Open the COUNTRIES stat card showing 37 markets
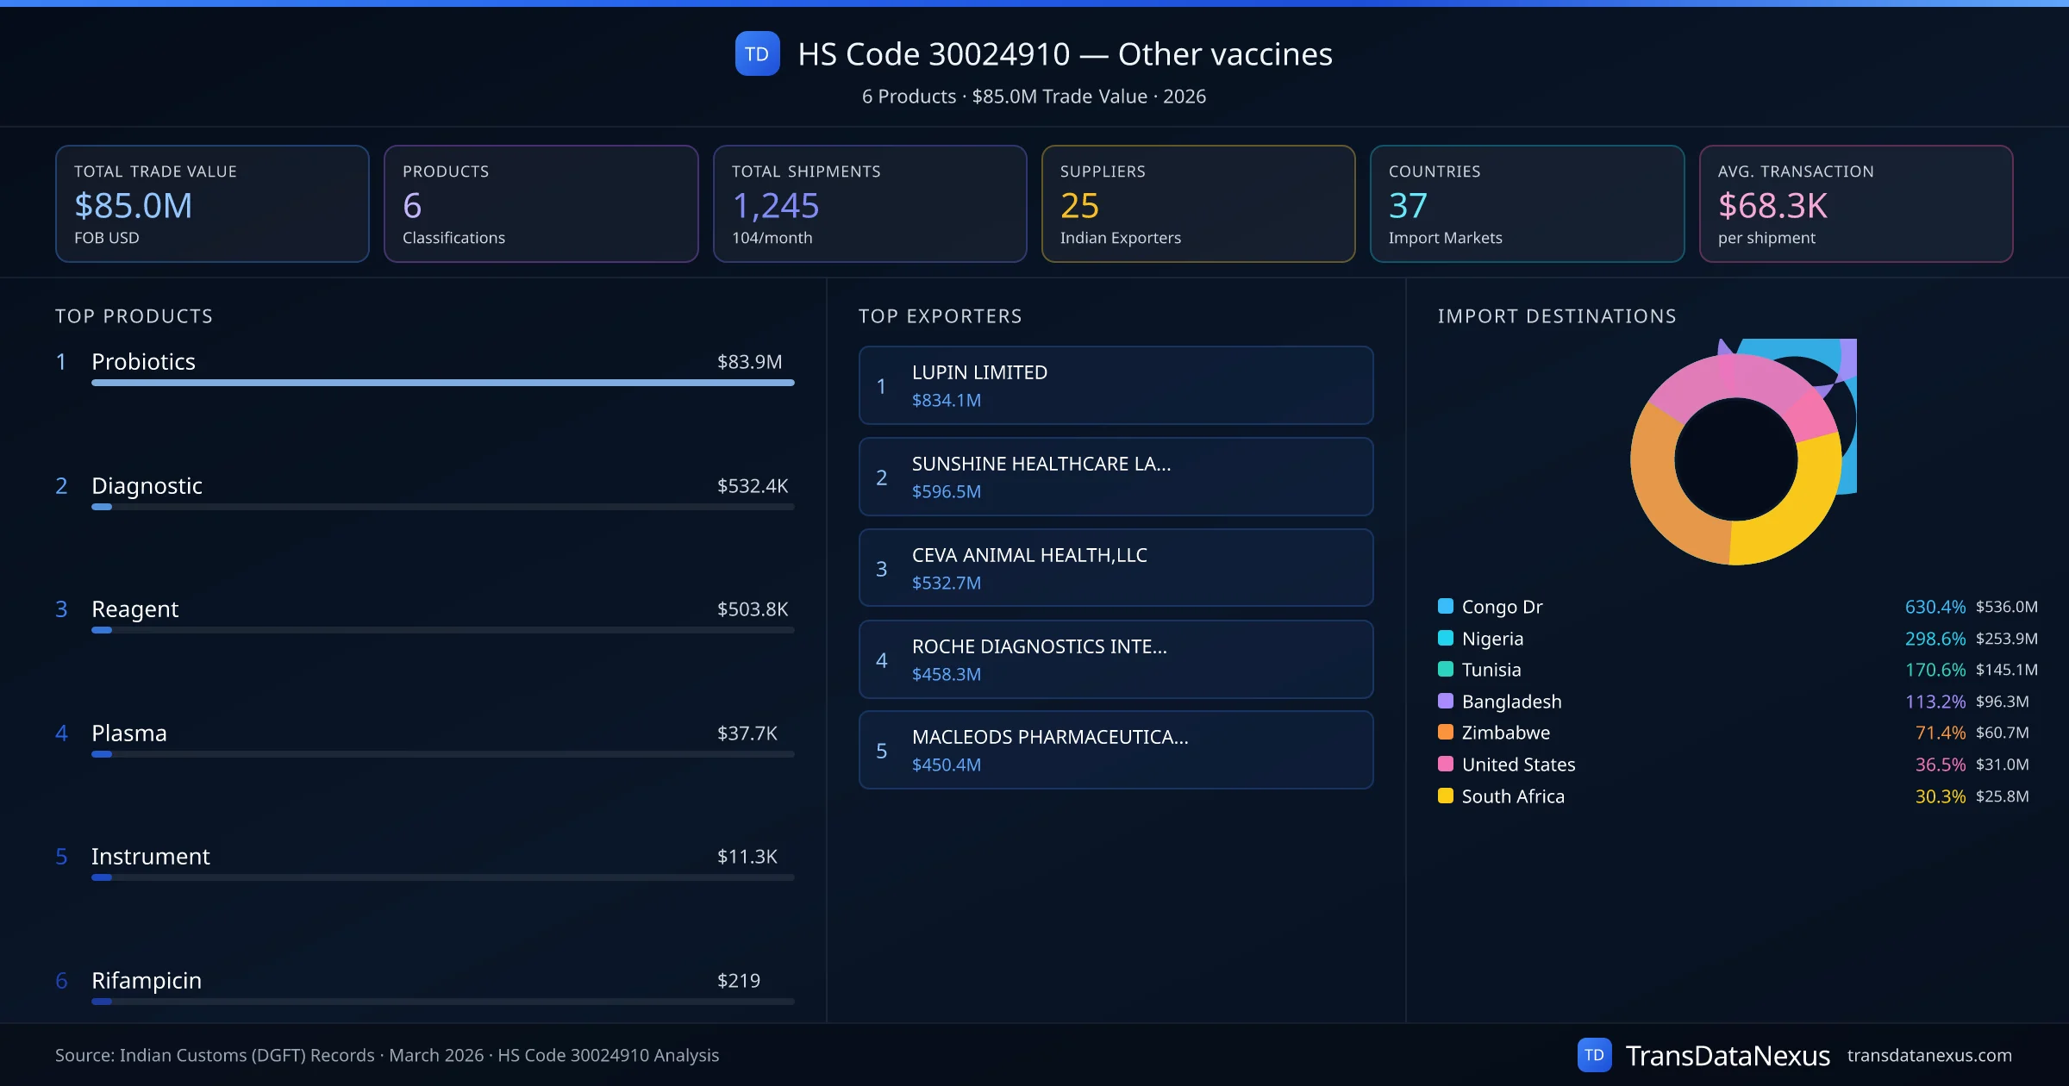The height and width of the screenshot is (1086, 2069). (x=1527, y=203)
